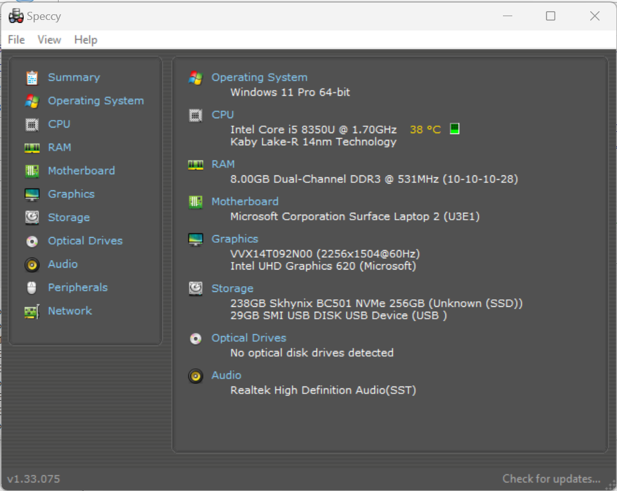The height and width of the screenshot is (491, 617).
Task: Click the Operating System heading link in summary
Action: tap(260, 77)
